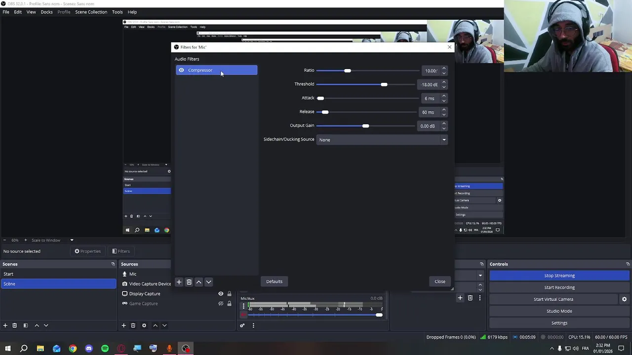
Task: Open Google Chrome from the Windows taskbar
Action: pyautogui.click(x=73, y=349)
